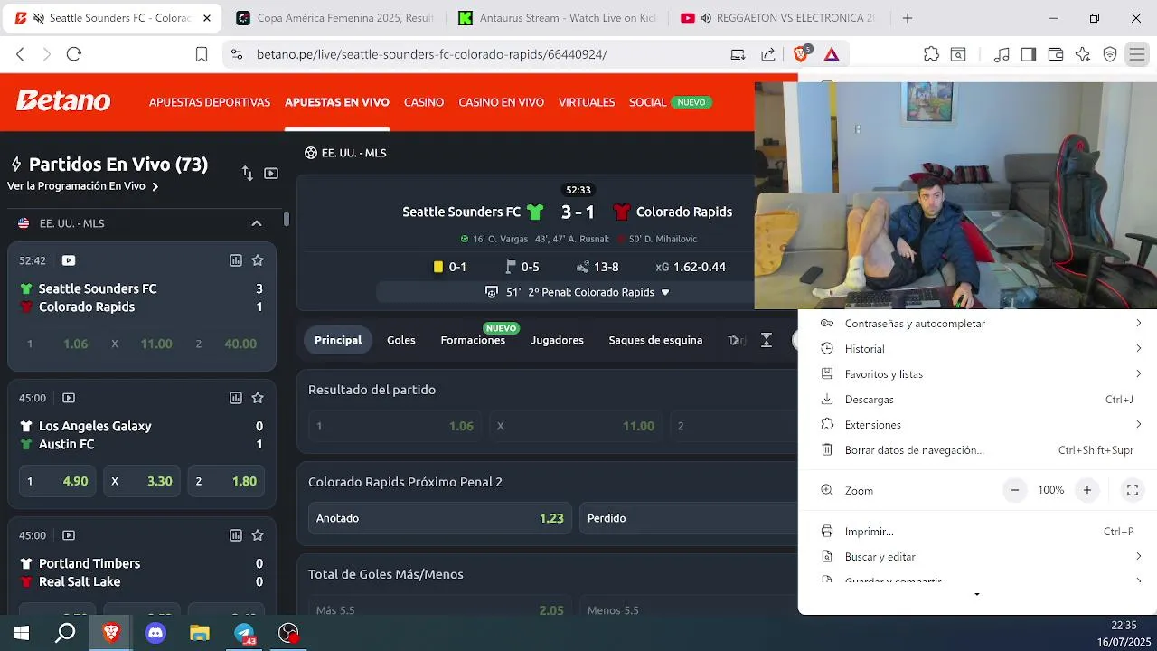This screenshot has height=651, width=1157.
Task: Bookmark this page icon in toolbar
Action: point(202,54)
